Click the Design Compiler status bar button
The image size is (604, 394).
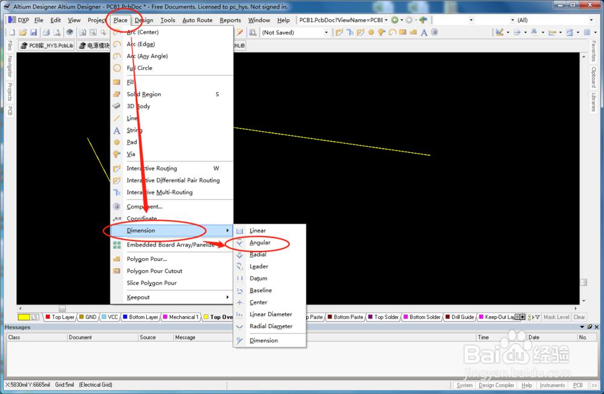point(496,385)
